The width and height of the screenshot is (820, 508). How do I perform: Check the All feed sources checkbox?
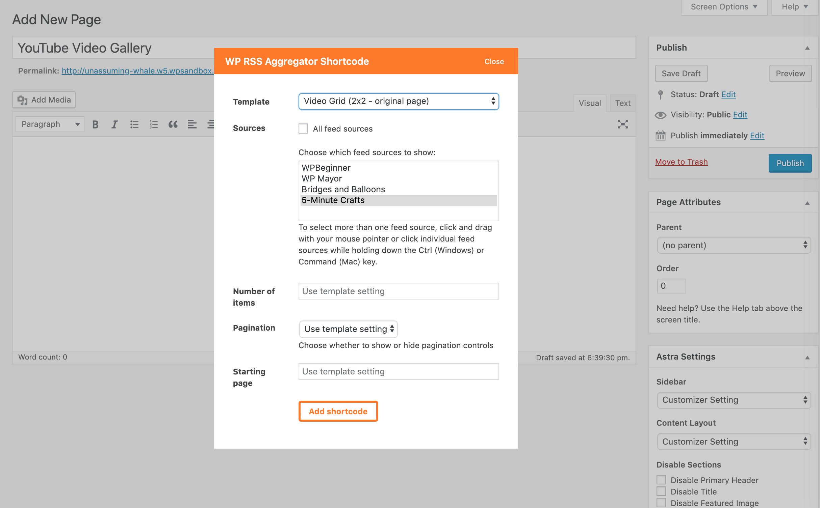pyautogui.click(x=303, y=129)
